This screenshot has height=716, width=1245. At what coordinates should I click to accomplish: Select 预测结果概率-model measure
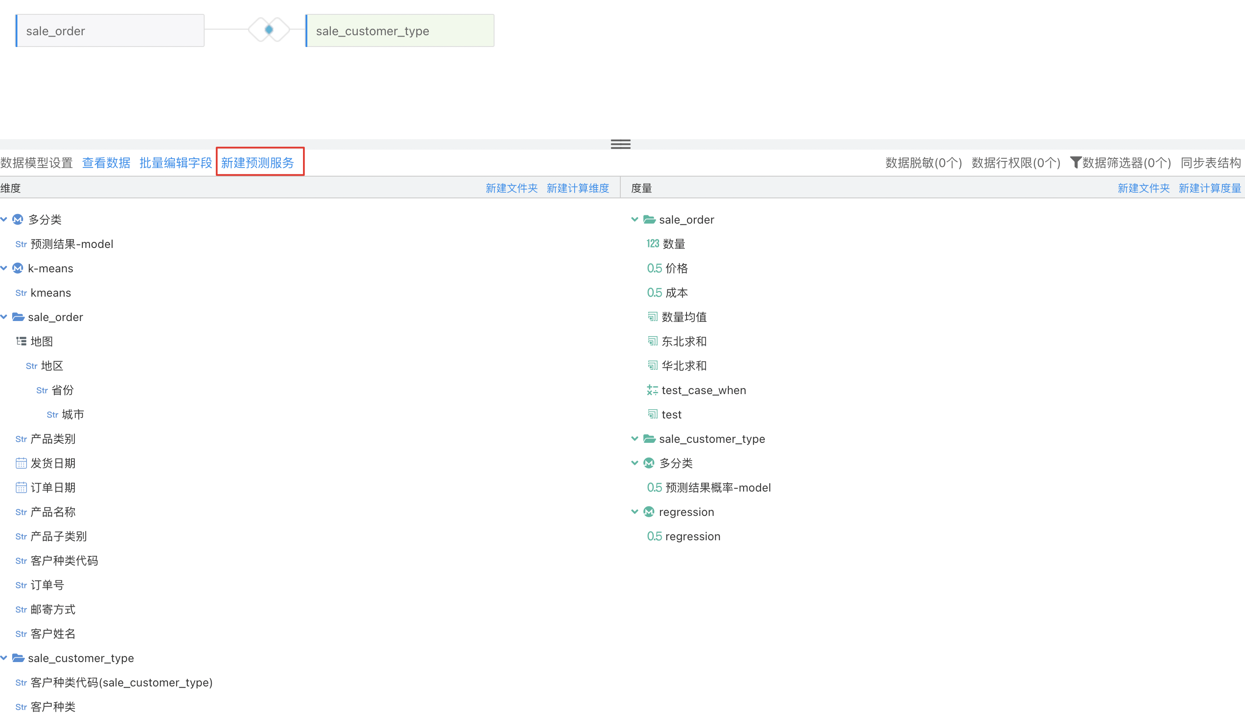click(x=718, y=487)
